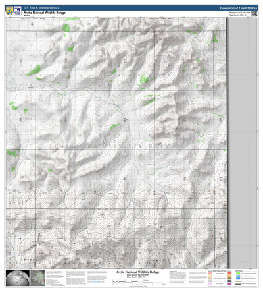Click the 'Arctic National Wildlife Refuge' heading at top
Screen dimensions: 263x292
[x=45, y=13]
